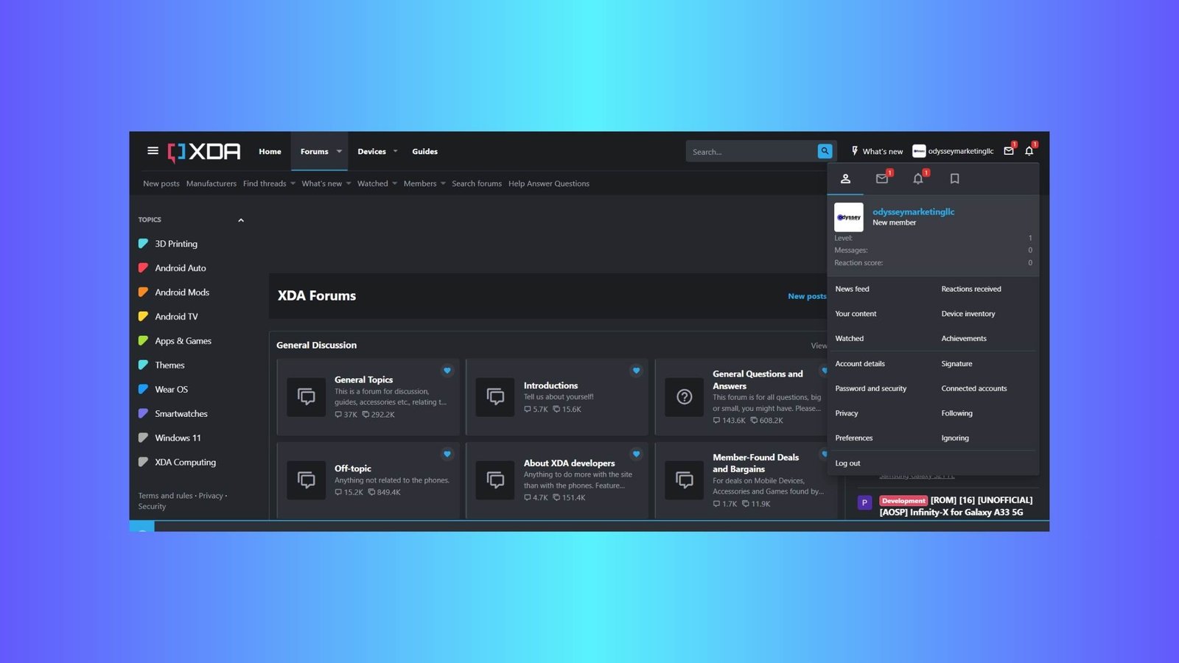
Task: Click Log out in the account menu
Action: (x=847, y=463)
